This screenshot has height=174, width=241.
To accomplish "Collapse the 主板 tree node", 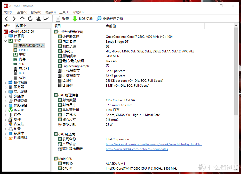I will point(5,41).
